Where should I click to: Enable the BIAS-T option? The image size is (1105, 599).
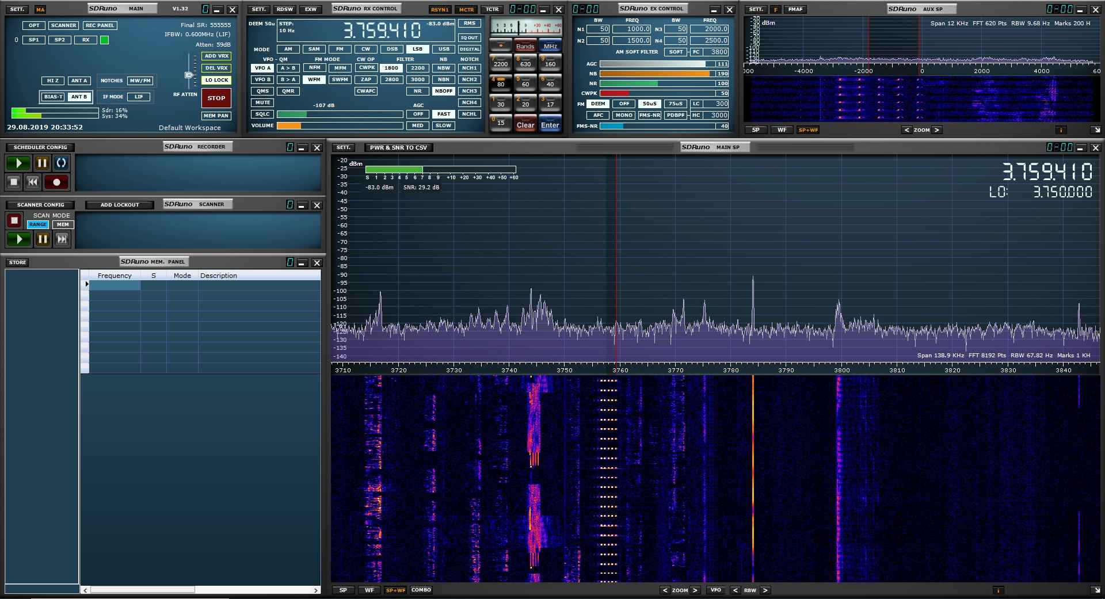pyautogui.click(x=53, y=97)
